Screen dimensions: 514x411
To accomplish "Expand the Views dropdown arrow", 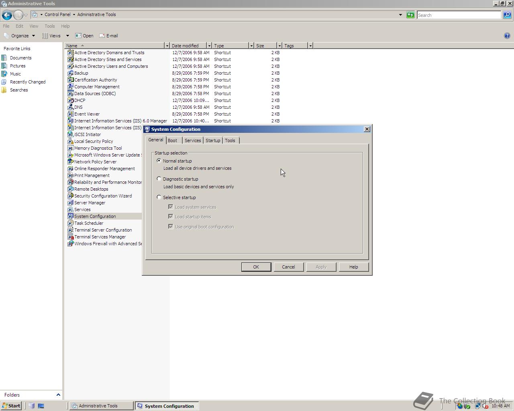I will point(67,36).
